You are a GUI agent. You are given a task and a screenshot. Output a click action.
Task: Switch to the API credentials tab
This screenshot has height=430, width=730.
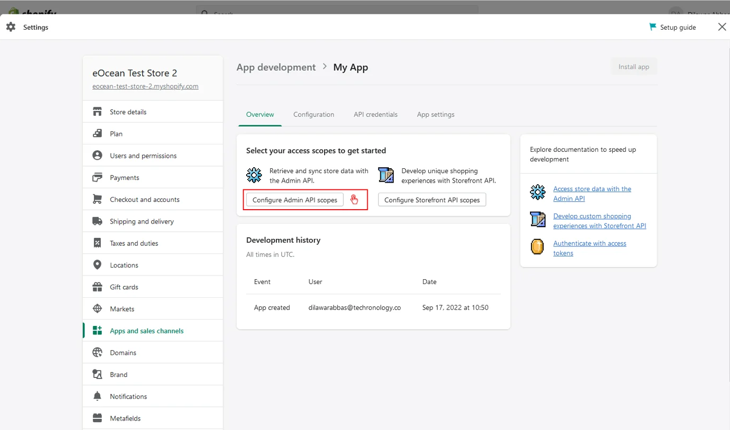click(376, 115)
